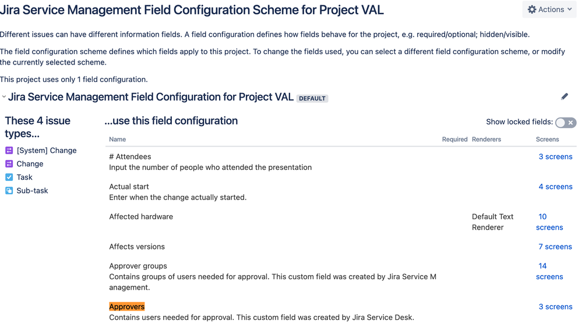This screenshot has width=582, height=328.
Task: Click the Required column header
Action: (x=454, y=140)
